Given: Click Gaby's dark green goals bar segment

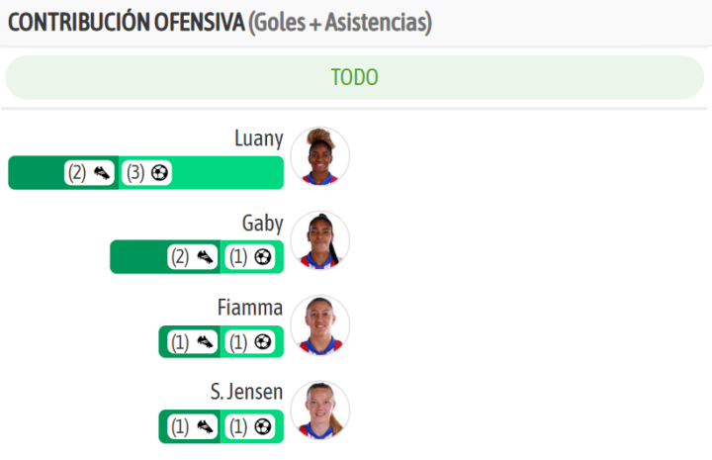Looking at the screenshot, I should tap(138, 257).
